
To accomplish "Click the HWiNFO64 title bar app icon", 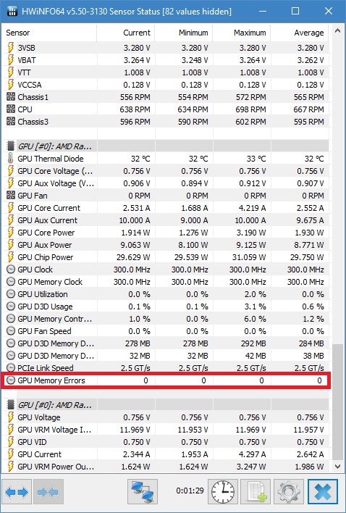I will [x=12, y=11].
